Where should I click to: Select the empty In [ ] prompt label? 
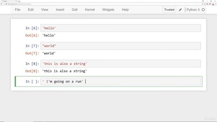[32, 82]
